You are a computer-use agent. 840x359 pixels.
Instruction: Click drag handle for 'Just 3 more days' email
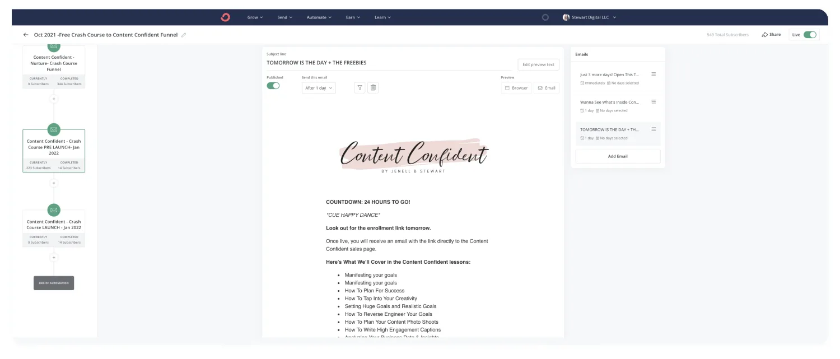point(654,74)
